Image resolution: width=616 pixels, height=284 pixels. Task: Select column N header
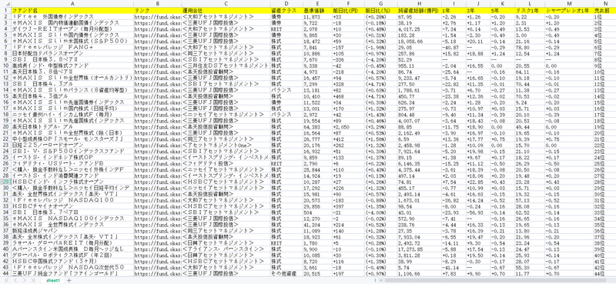pos(604,3)
